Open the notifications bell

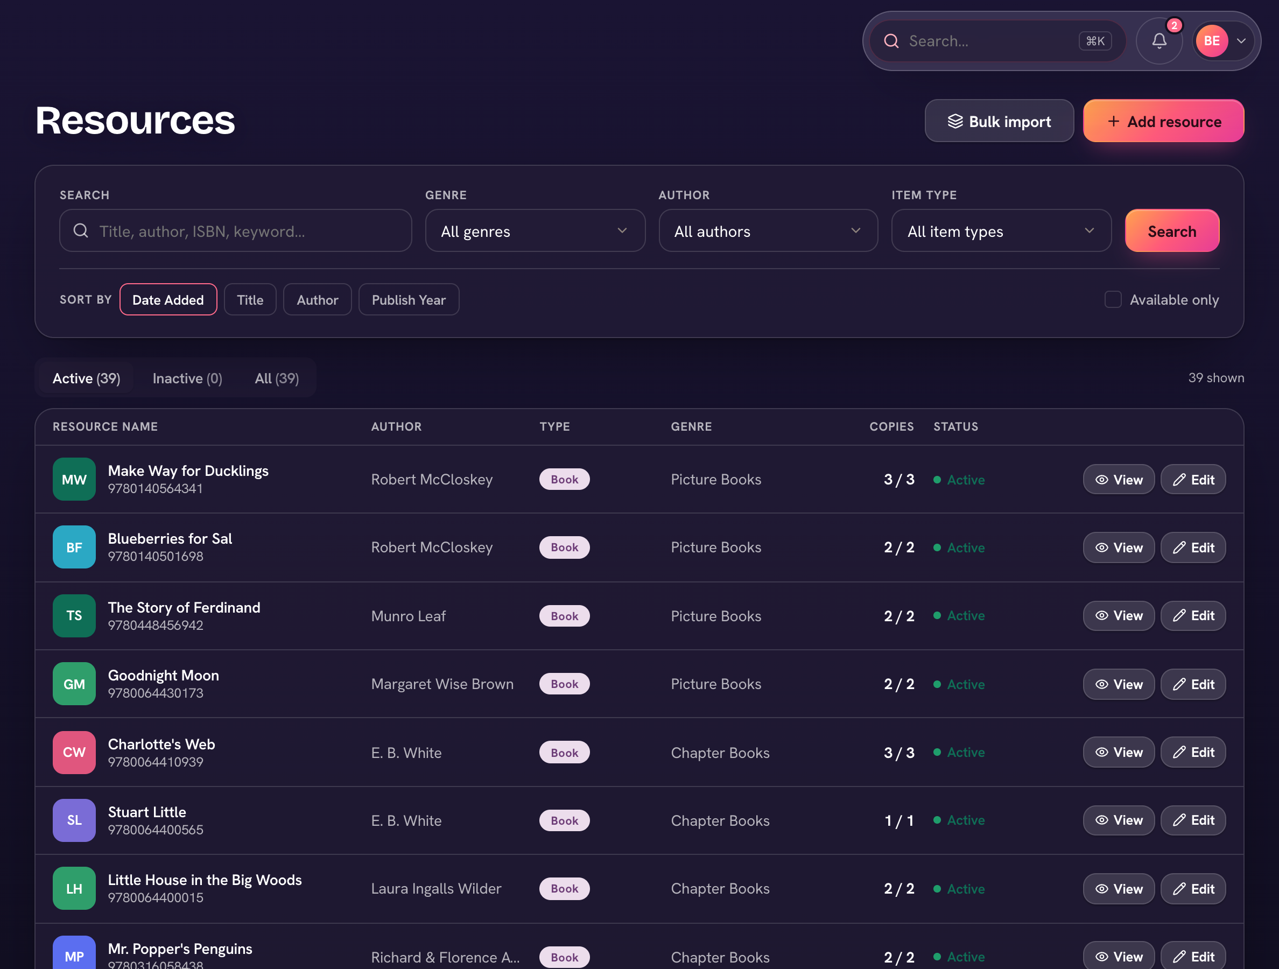click(x=1159, y=41)
